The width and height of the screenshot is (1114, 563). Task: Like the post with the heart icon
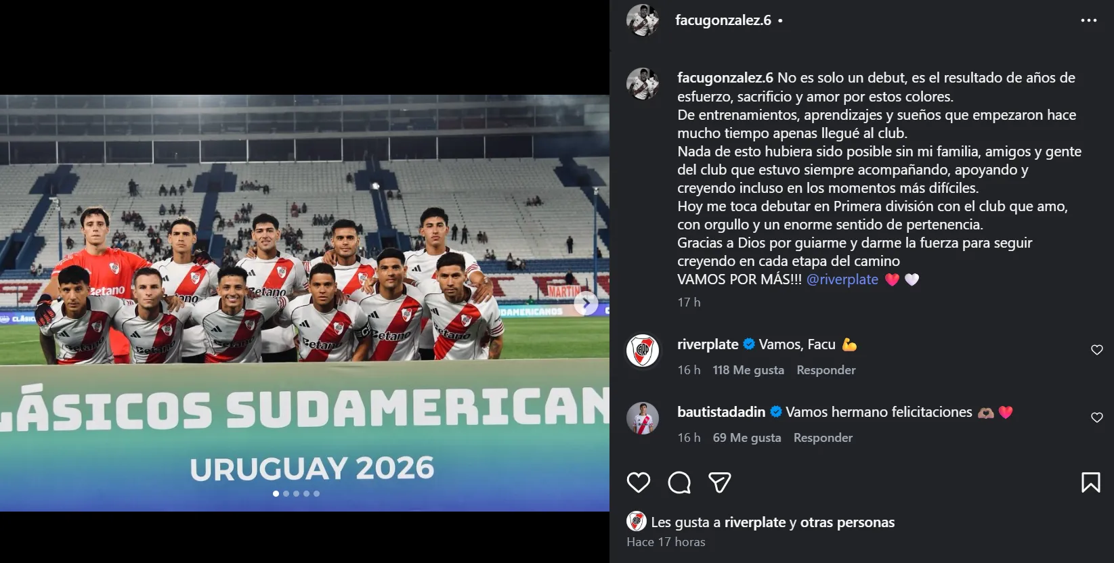coord(638,482)
